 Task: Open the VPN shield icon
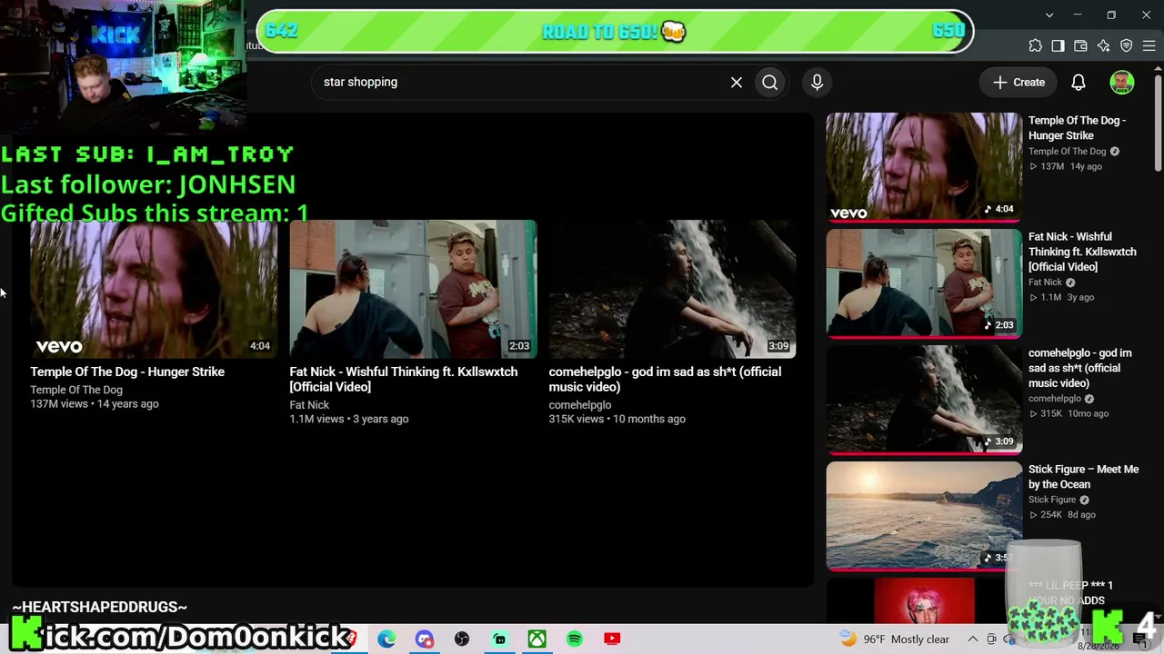point(1127,45)
